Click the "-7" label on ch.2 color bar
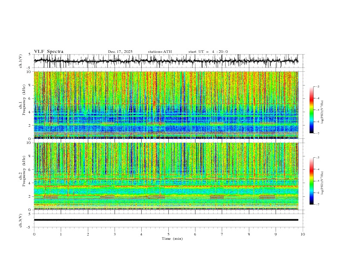Viewport: 341px width, 263px height. point(318,204)
